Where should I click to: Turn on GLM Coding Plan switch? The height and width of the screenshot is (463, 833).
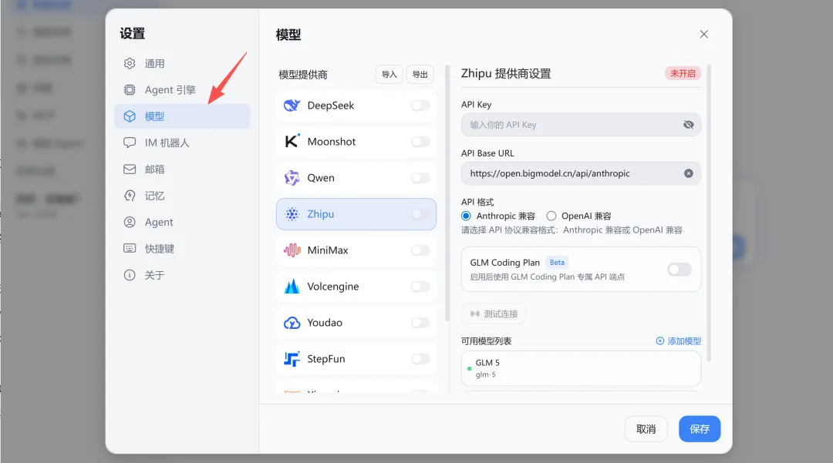coord(680,270)
